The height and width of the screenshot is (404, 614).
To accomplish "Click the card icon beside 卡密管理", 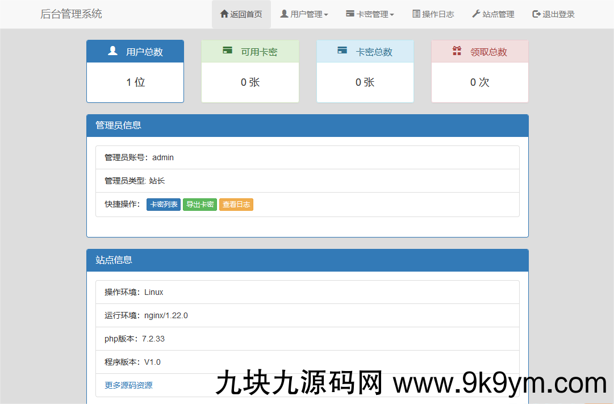I will click(350, 14).
